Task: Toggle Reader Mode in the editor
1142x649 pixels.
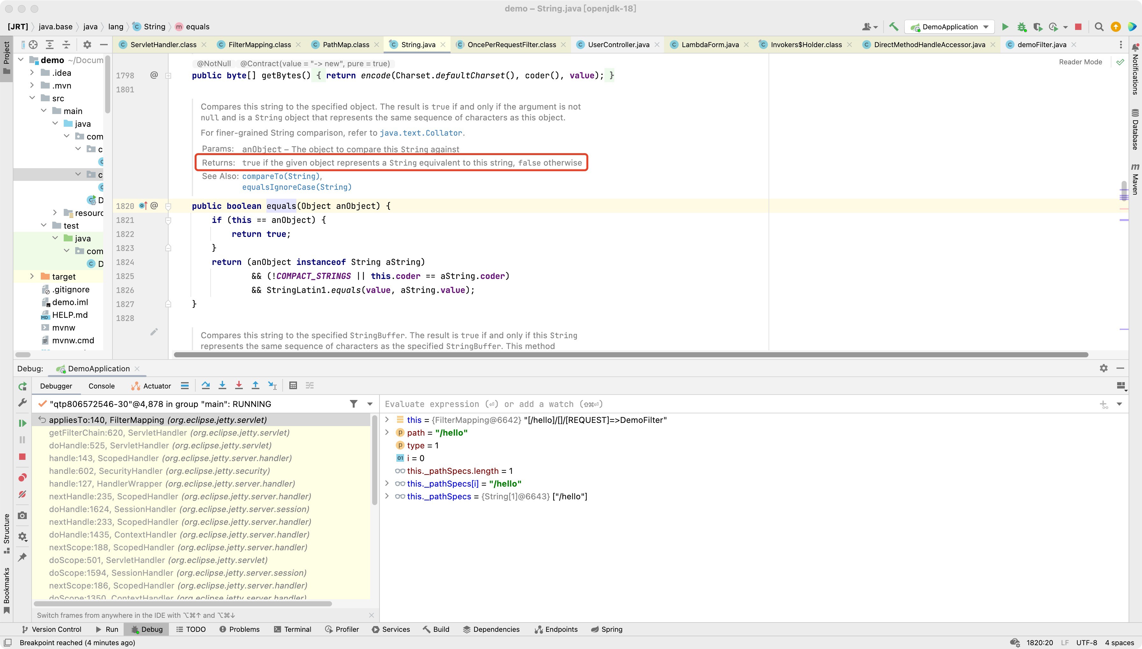Action: coord(1080,62)
